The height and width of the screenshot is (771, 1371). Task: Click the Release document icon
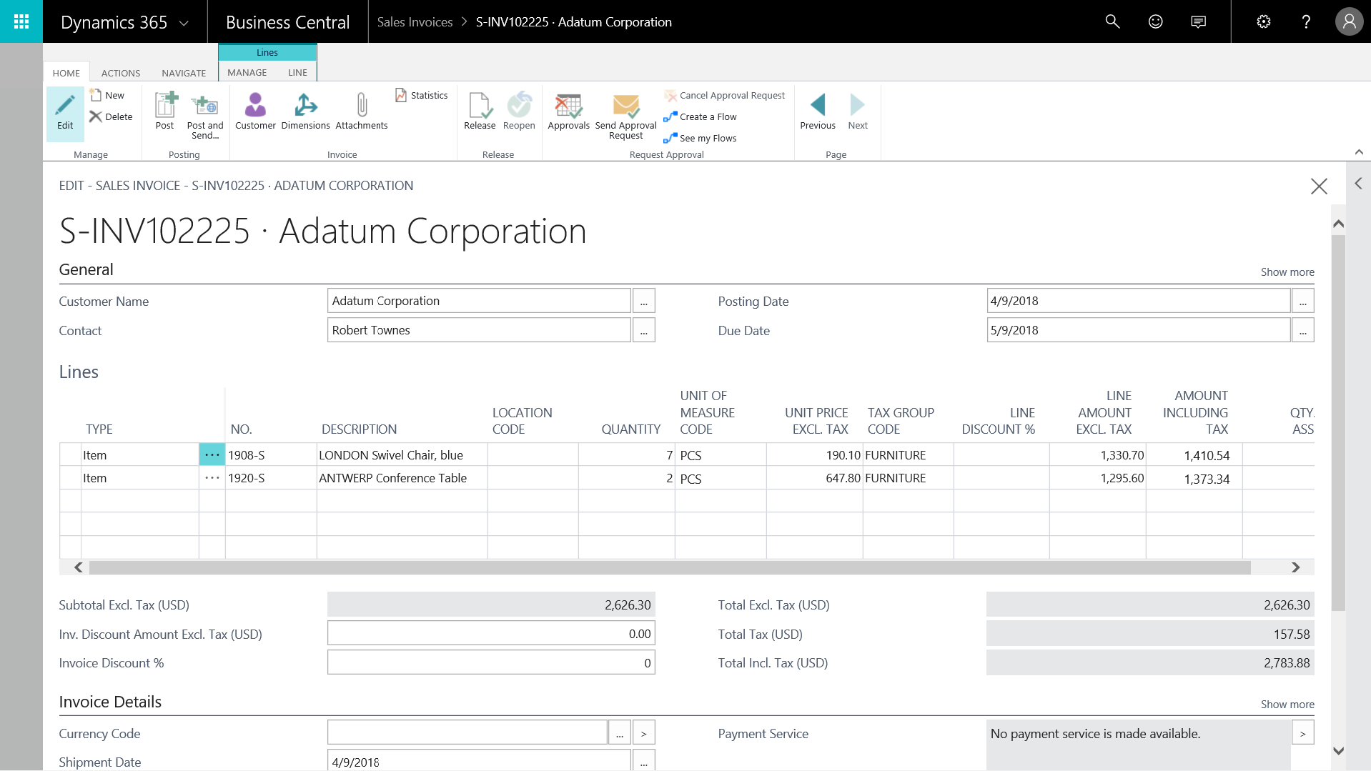click(480, 107)
